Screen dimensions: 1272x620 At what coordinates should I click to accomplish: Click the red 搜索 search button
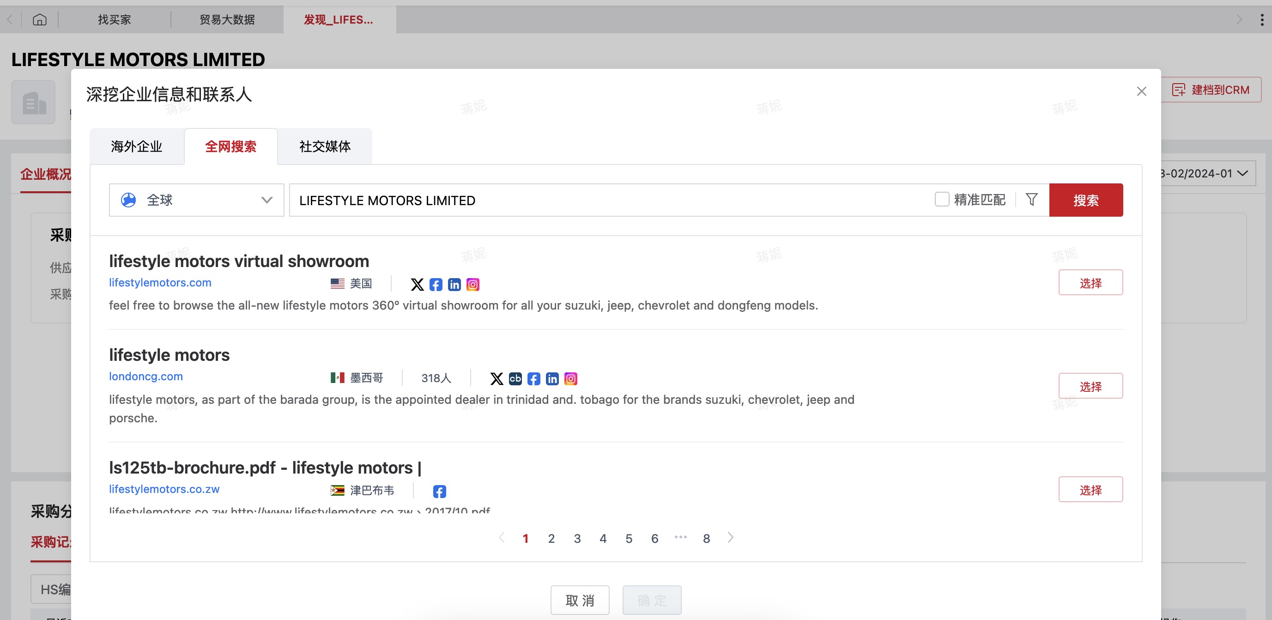click(x=1085, y=200)
